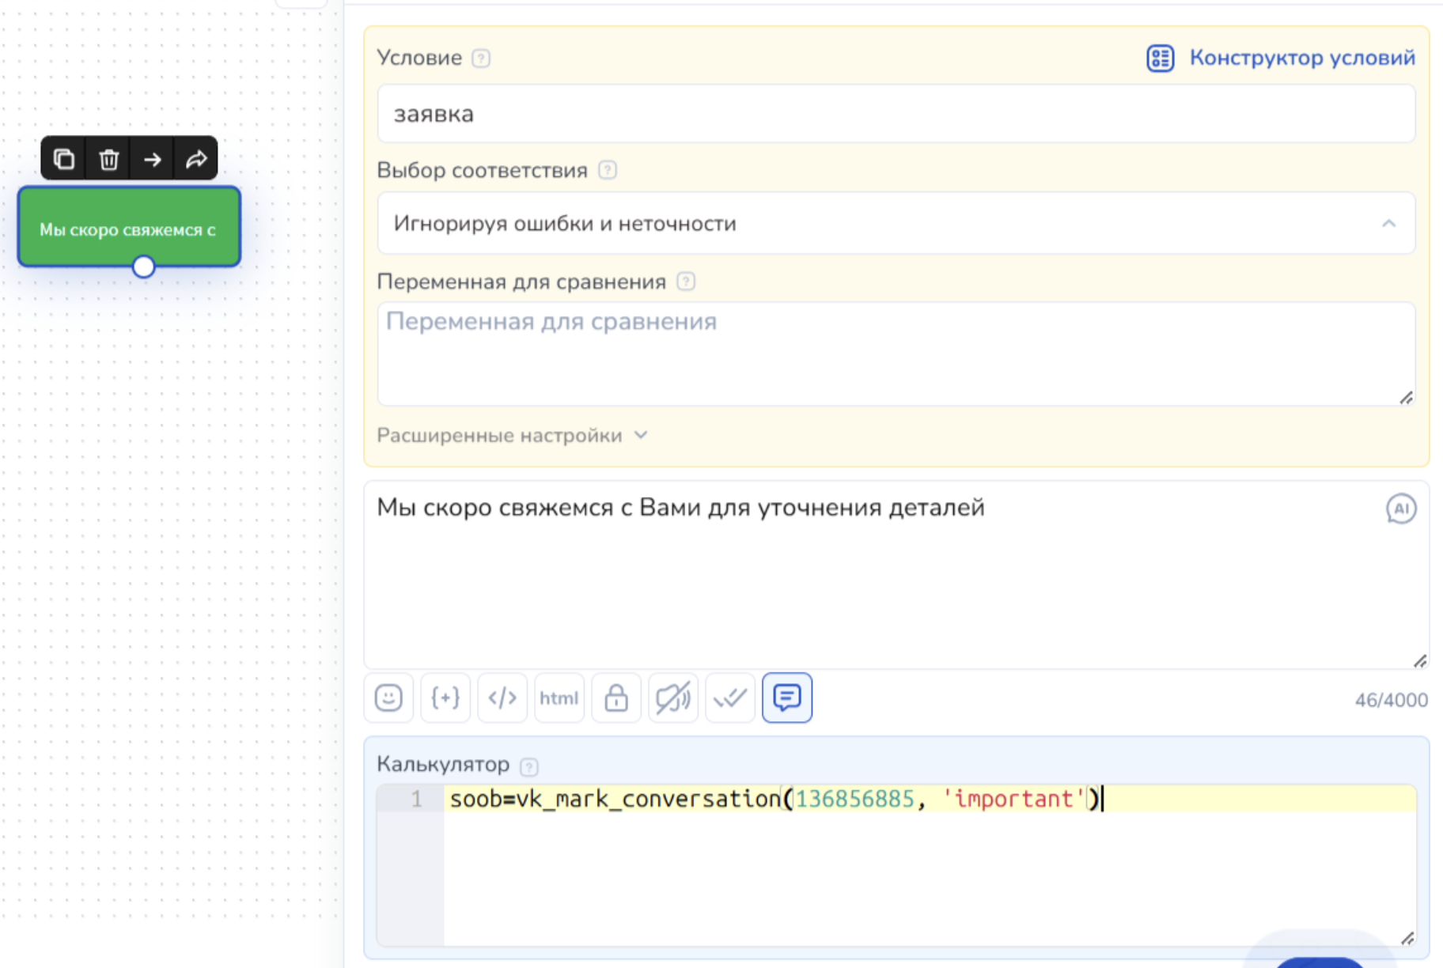Toggle html formatting mode
This screenshot has width=1443, height=968.
pos(559,698)
